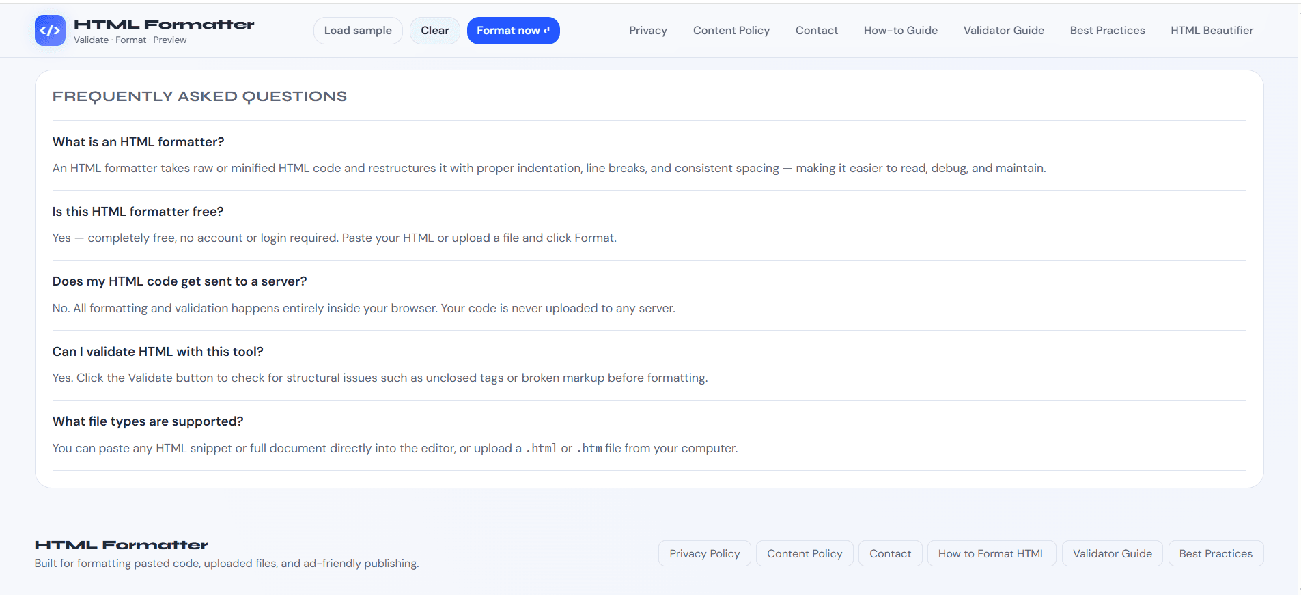
Task: Click the HTML Formatter header title
Action: click(x=164, y=25)
